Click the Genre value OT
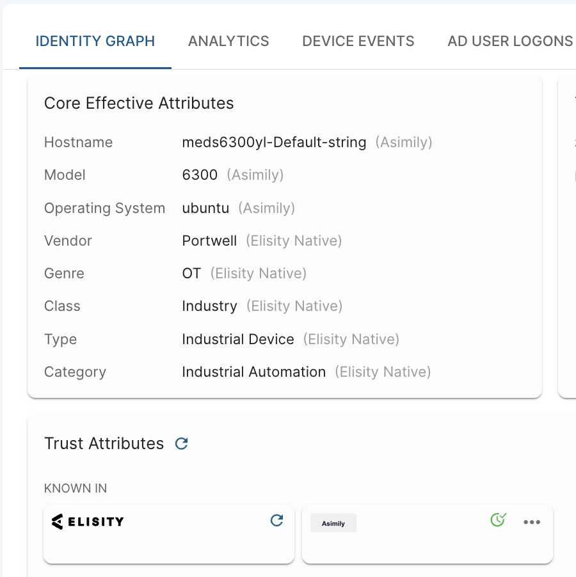The width and height of the screenshot is (576, 577). coord(192,273)
